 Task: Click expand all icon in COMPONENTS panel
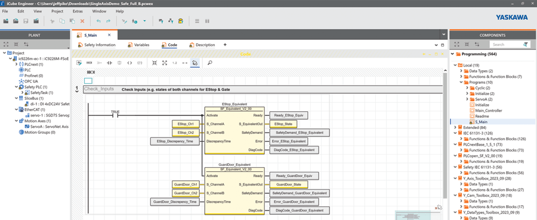pos(456,45)
